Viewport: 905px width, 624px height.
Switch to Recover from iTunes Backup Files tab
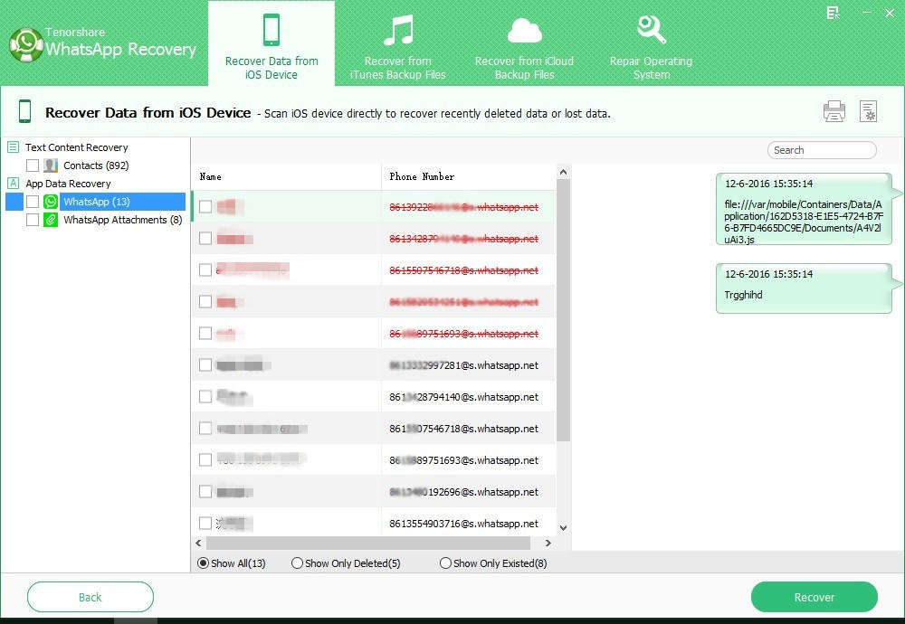(397, 45)
